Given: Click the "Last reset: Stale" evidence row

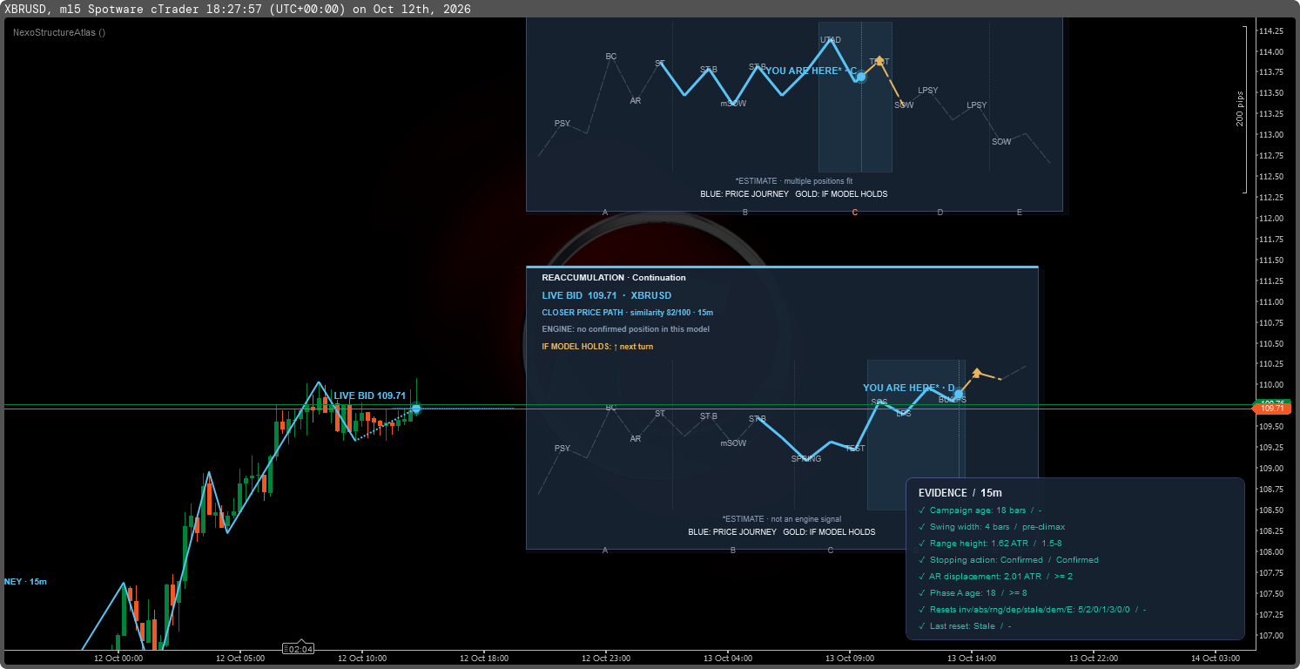Looking at the screenshot, I should coord(965,626).
